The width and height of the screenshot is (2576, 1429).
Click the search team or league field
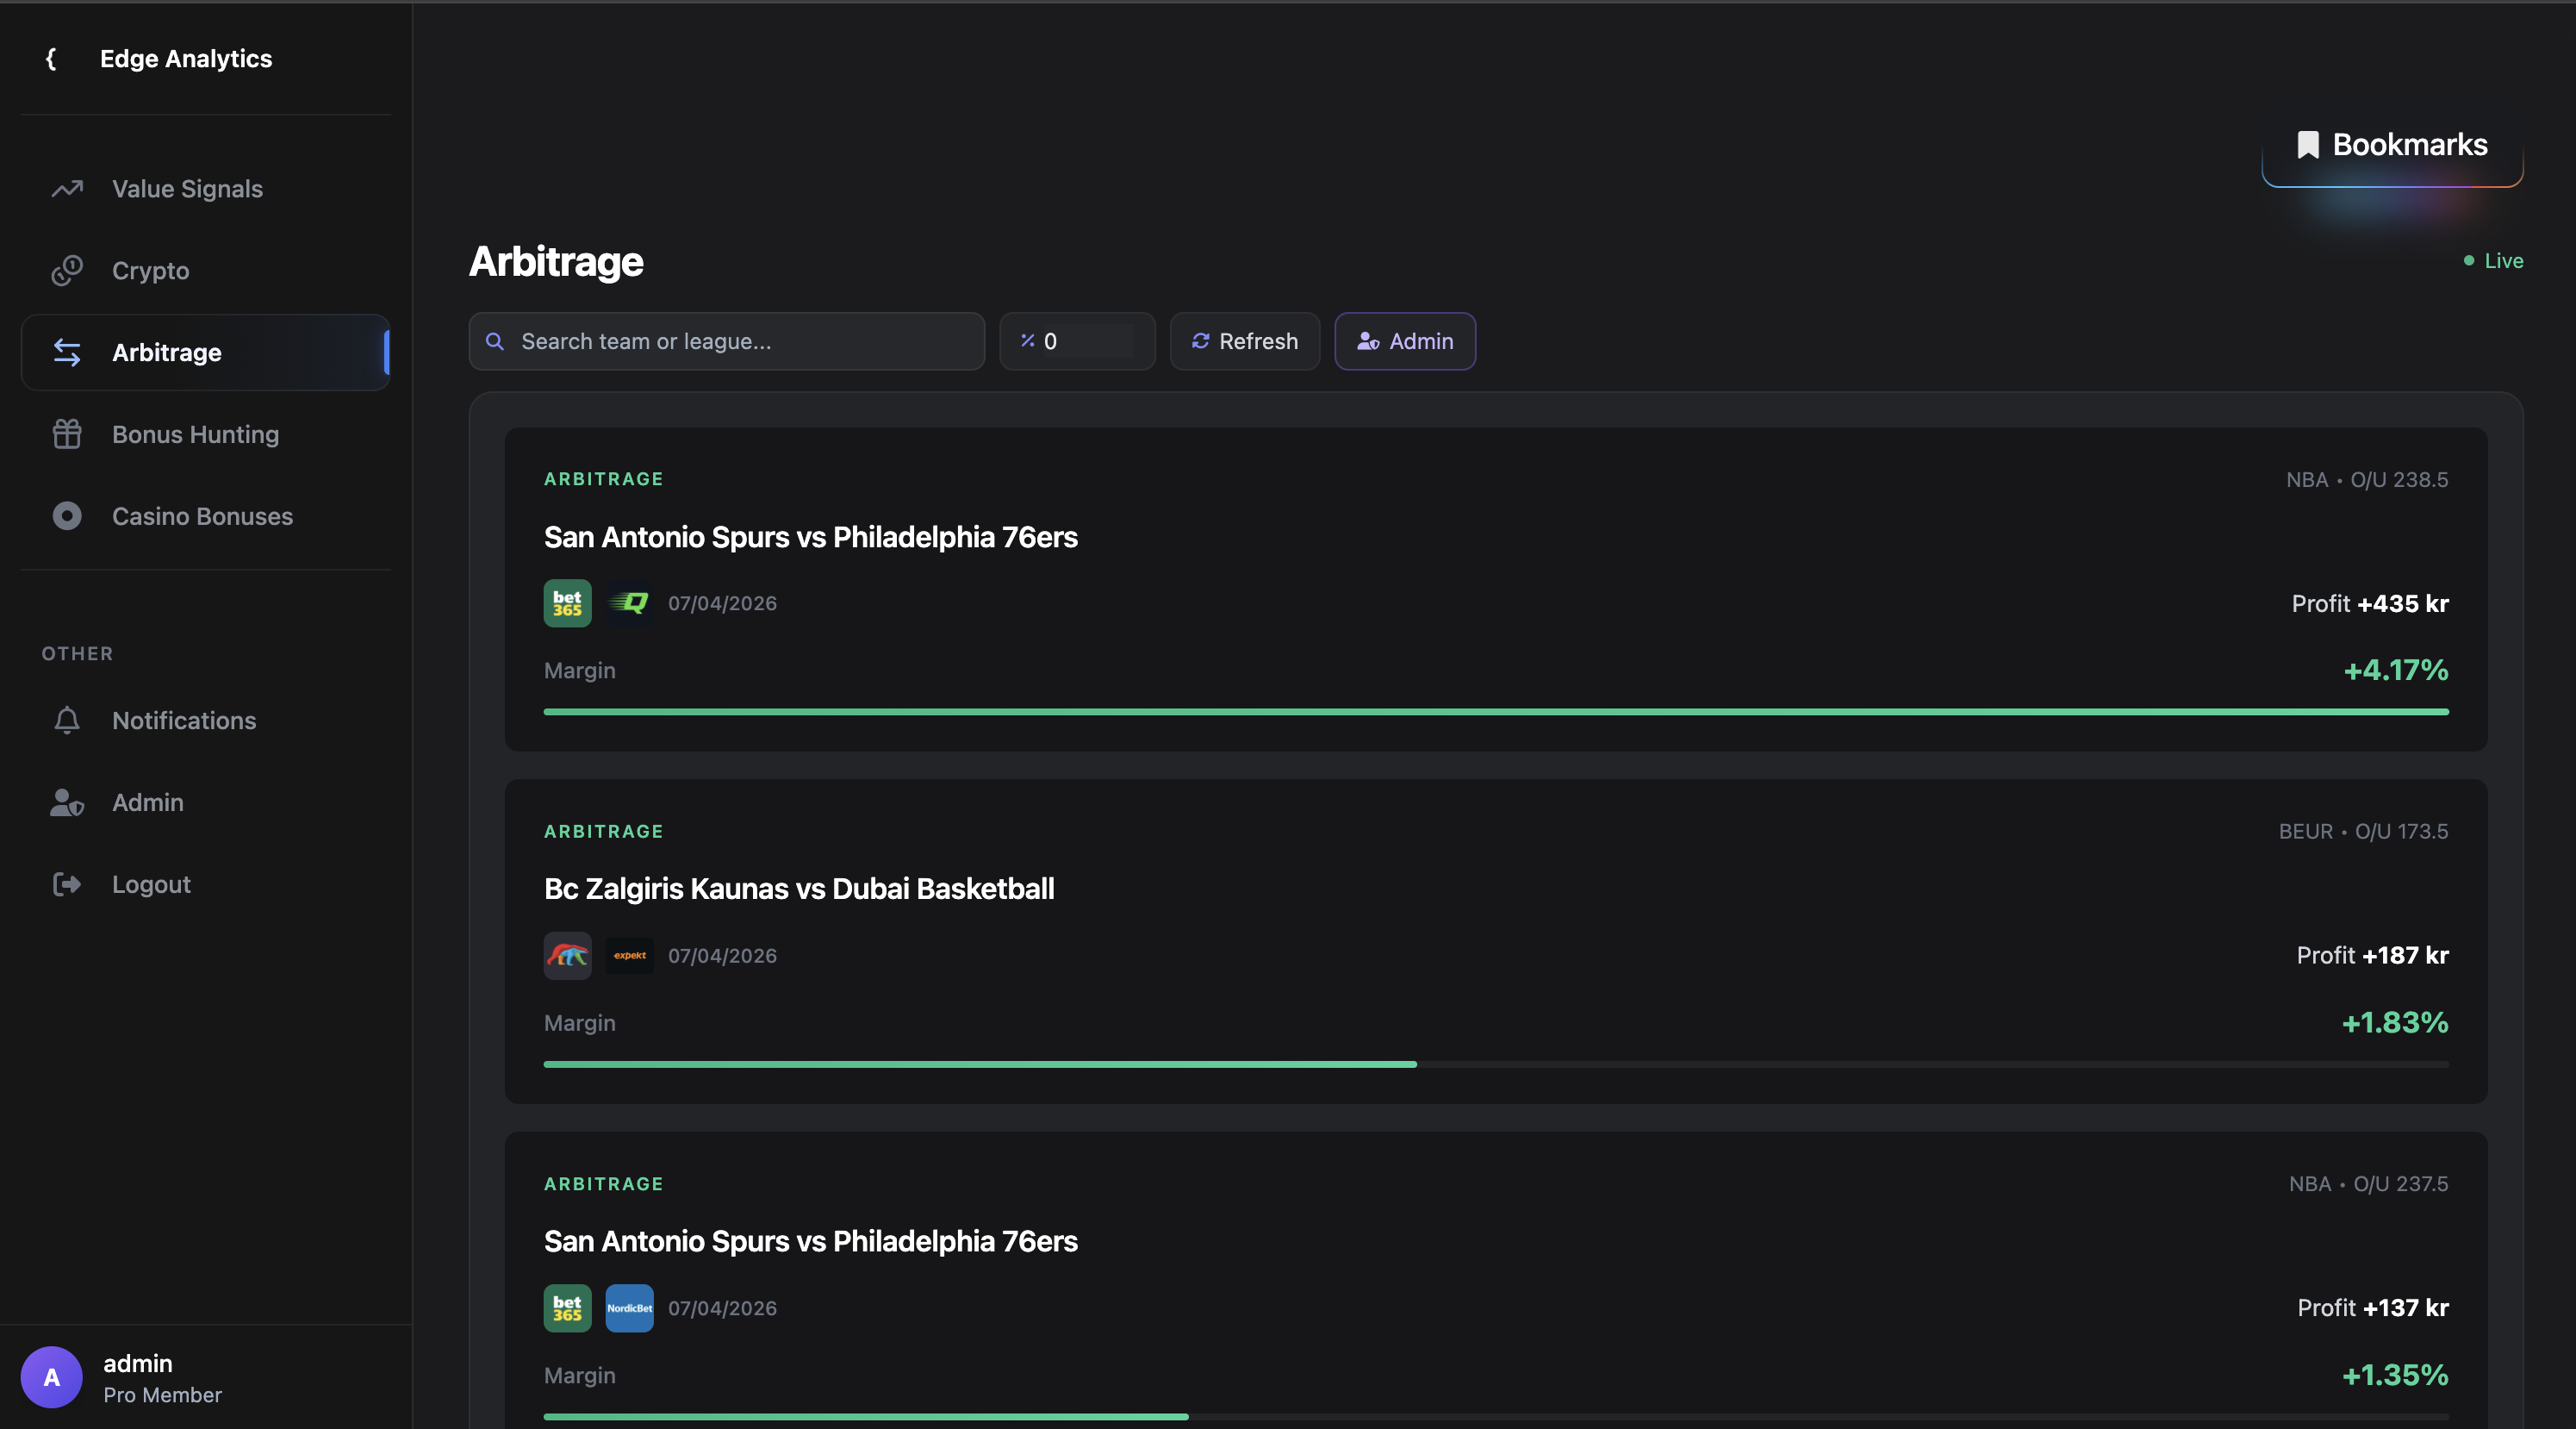point(726,340)
